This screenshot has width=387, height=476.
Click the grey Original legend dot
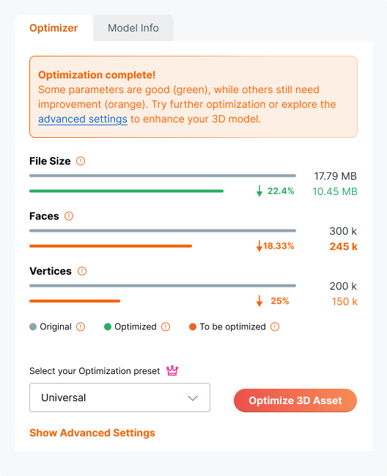pyautogui.click(x=33, y=327)
